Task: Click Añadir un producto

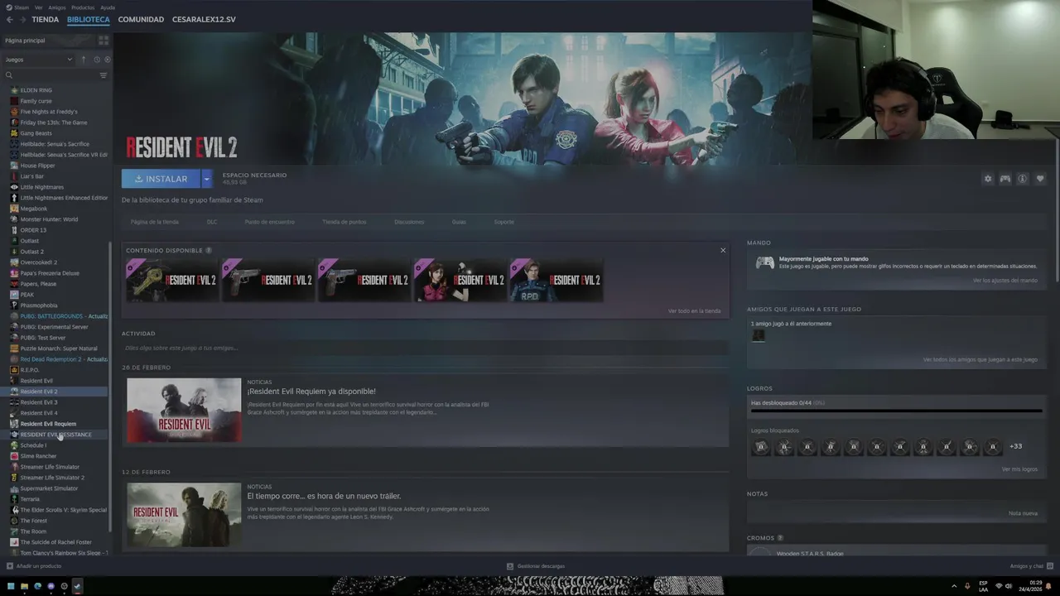Action: 34,566
